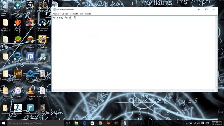The height and width of the screenshot is (126, 224).
Task: Close the Notepad window
Action: tap(214, 9)
